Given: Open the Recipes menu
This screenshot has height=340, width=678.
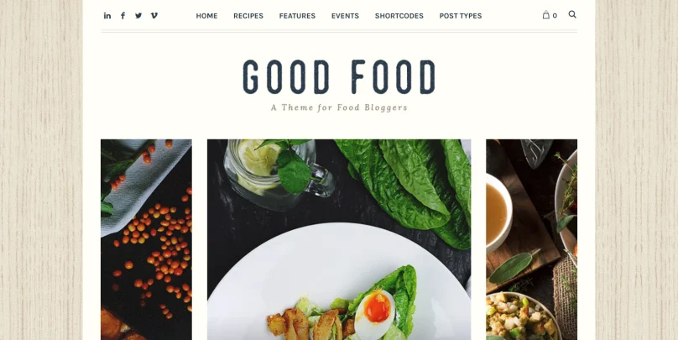Looking at the screenshot, I should tap(248, 16).
